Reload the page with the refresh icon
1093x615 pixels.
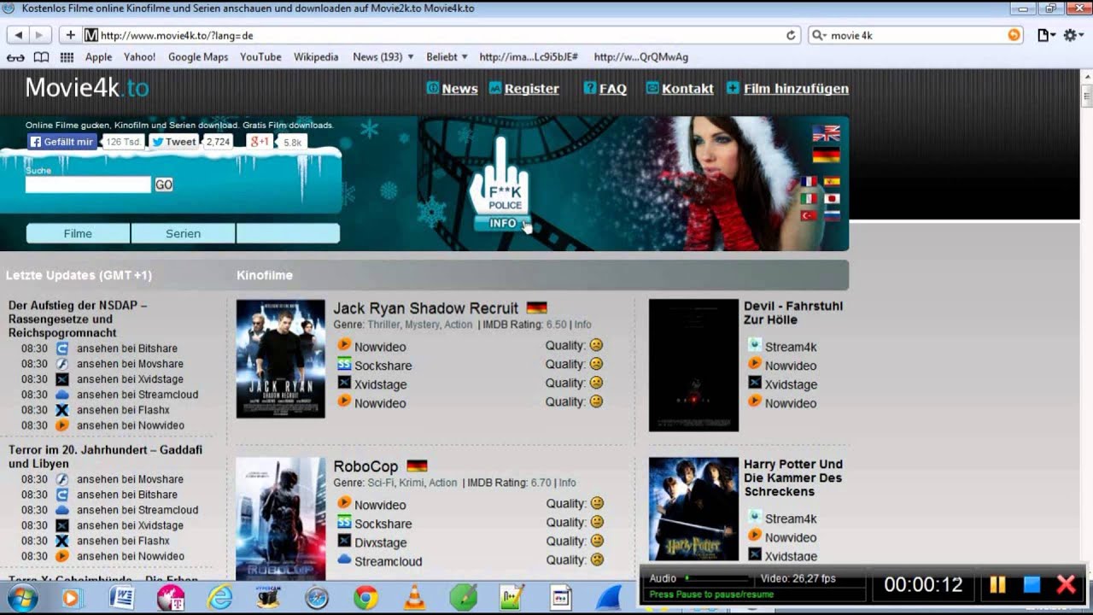coord(791,35)
